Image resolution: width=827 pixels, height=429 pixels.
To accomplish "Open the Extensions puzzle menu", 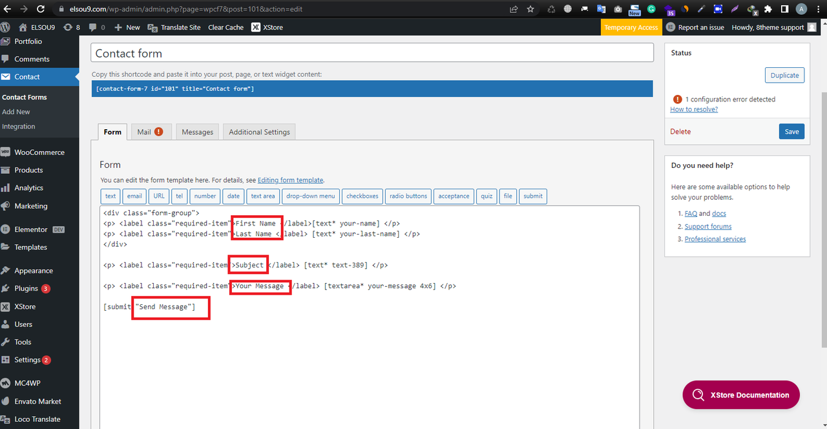I will click(768, 9).
